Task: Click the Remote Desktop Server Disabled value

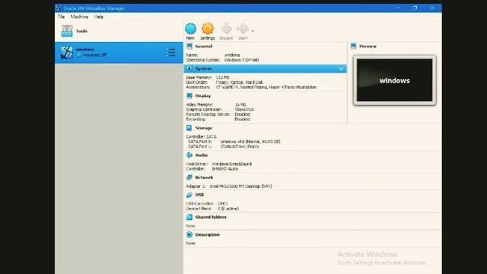Action: (242, 114)
